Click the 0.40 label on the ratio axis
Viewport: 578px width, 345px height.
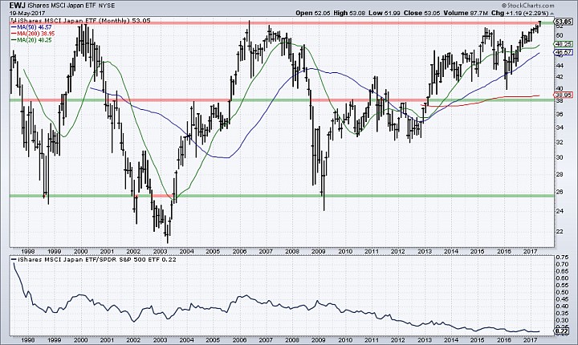pos(562,306)
